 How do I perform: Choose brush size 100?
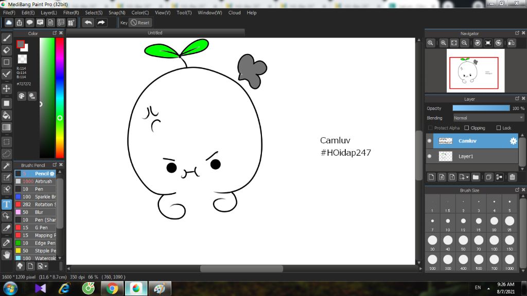(x=494, y=242)
